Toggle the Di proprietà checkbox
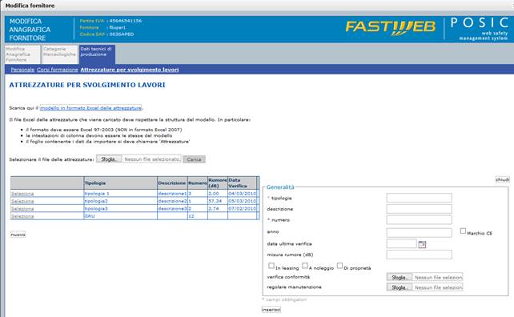The height and width of the screenshot is (317, 514). 339,266
